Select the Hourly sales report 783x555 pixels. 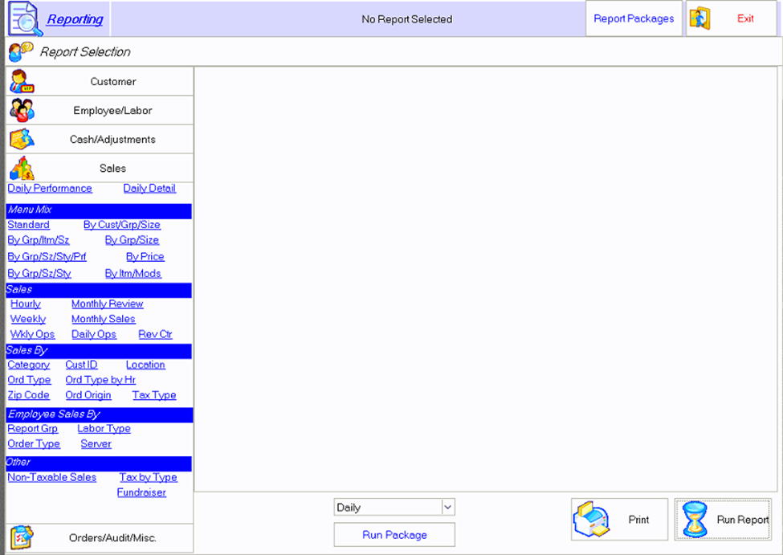click(26, 304)
